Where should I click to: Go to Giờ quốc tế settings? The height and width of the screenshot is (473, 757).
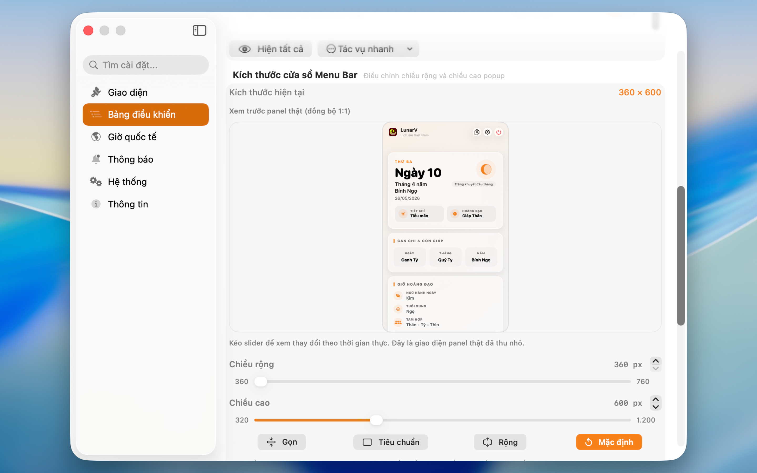click(146, 137)
